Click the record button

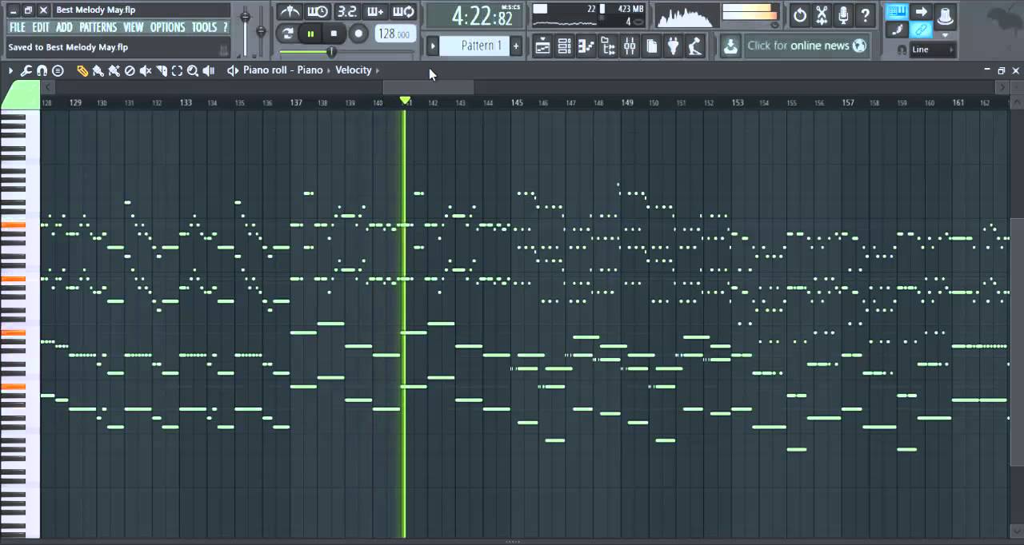click(358, 34)
